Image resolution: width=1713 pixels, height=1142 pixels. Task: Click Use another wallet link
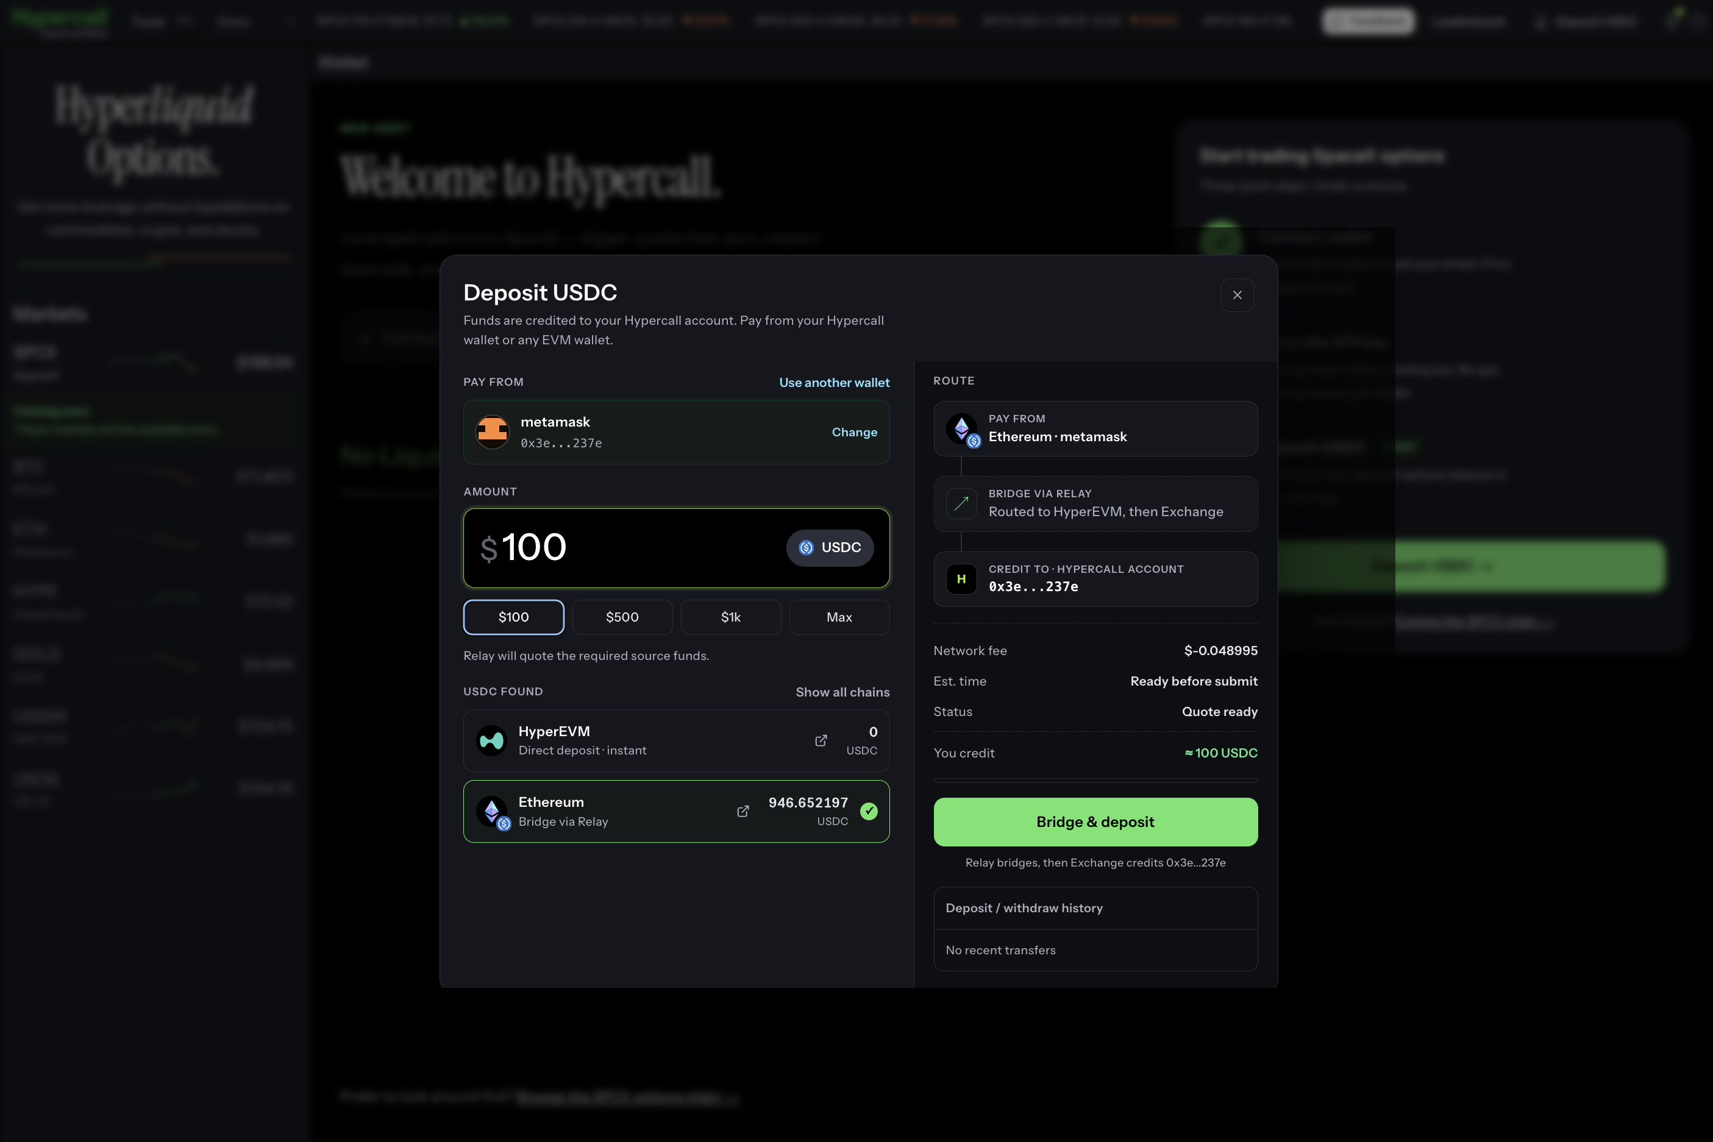point(835,382)
